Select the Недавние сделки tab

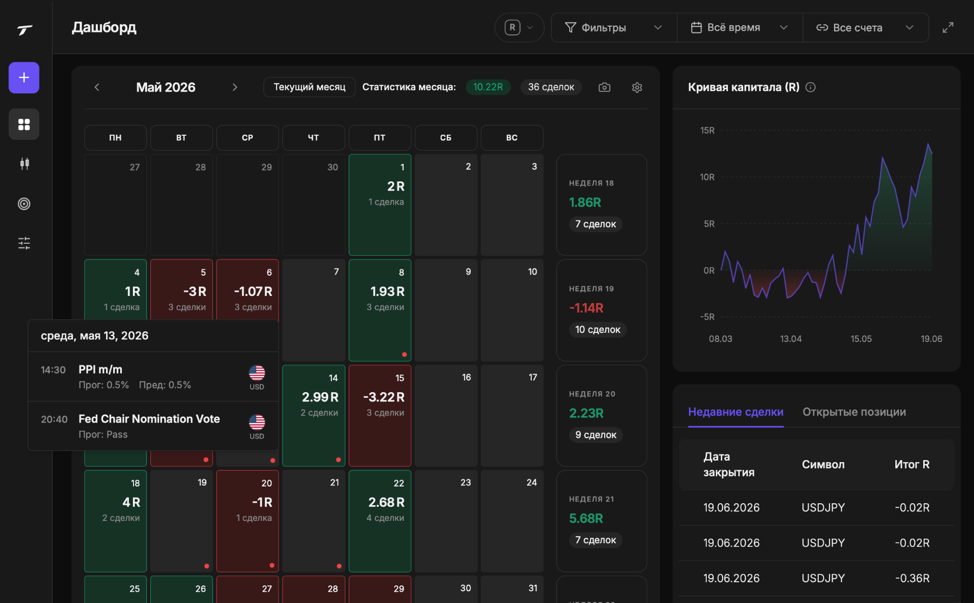pyautogui.click(x=736, y=412)
